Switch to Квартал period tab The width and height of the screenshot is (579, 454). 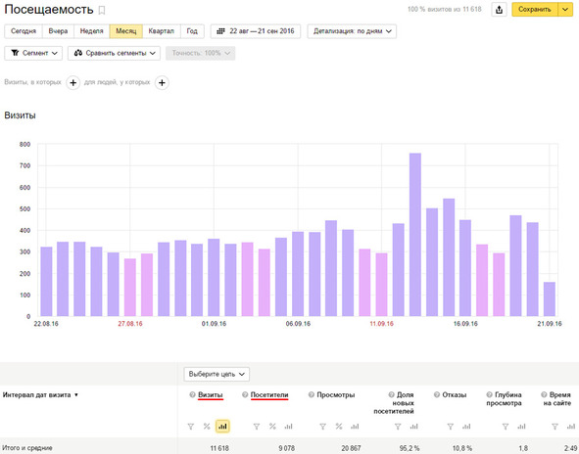[162, 31]
